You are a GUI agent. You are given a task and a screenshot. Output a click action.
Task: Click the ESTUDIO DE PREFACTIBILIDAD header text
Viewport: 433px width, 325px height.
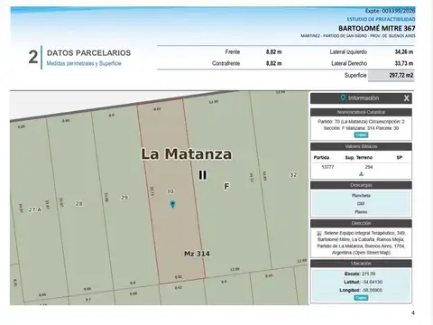[381, 19]
